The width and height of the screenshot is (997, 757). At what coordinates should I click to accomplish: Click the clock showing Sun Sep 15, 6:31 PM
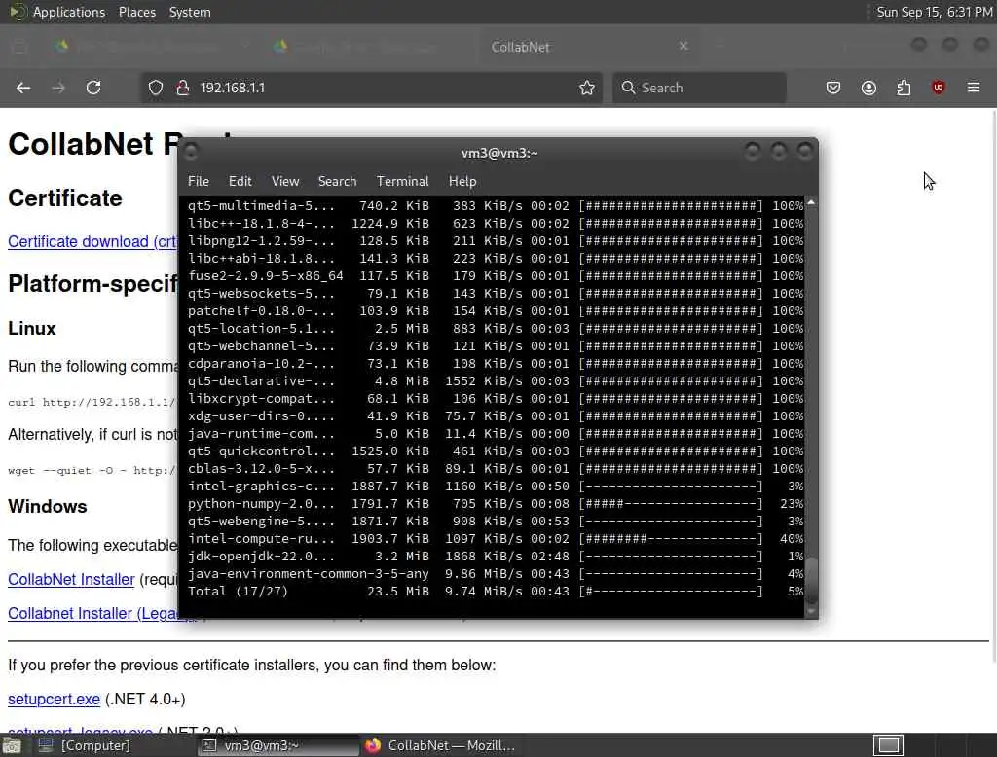pyautogui.click(x=934, y=12)
